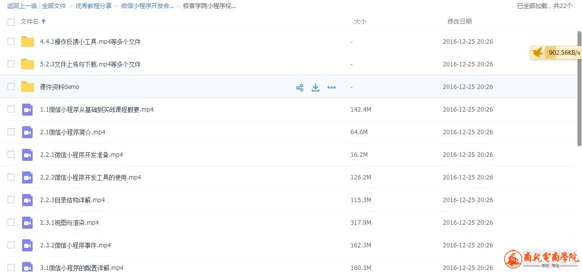Click video icon of 2.1微信小程序简介.mp4
Viewport: 582px width, 272px height.
click(x=28, y=132)
